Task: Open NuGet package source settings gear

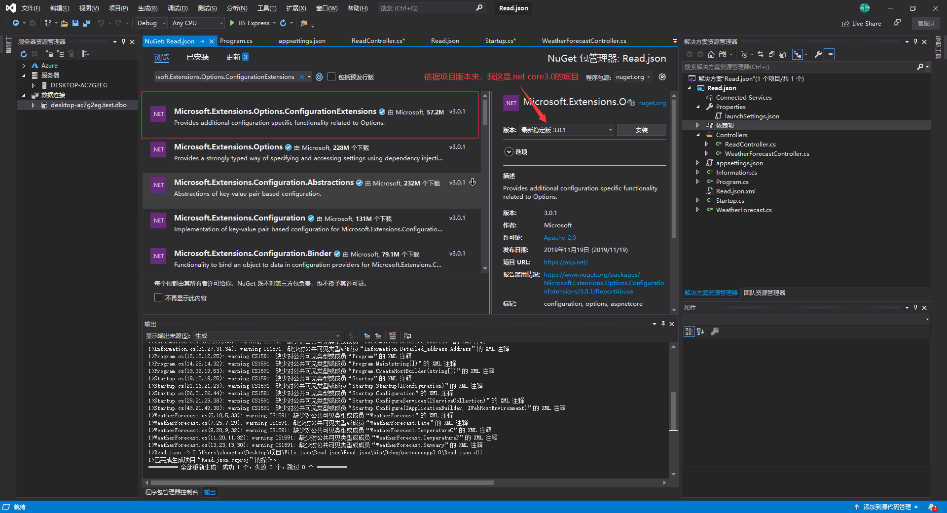Action: click(x=662, y=77)
